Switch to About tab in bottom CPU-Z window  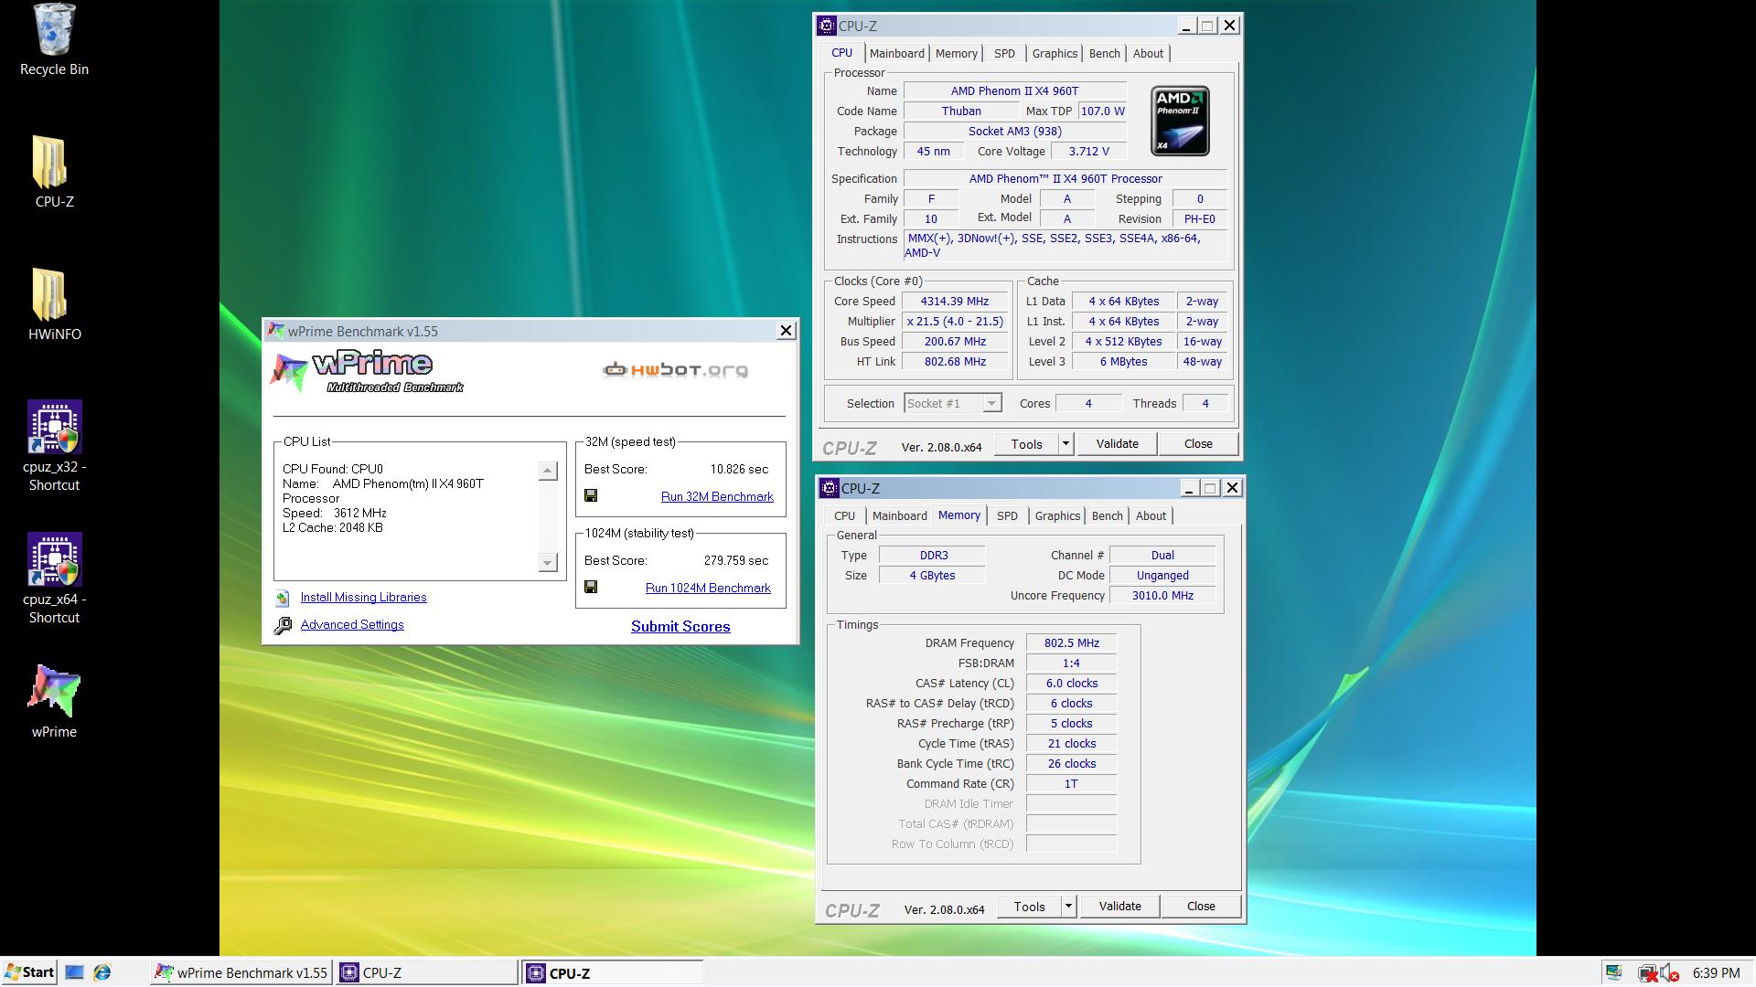(1151, 516)
